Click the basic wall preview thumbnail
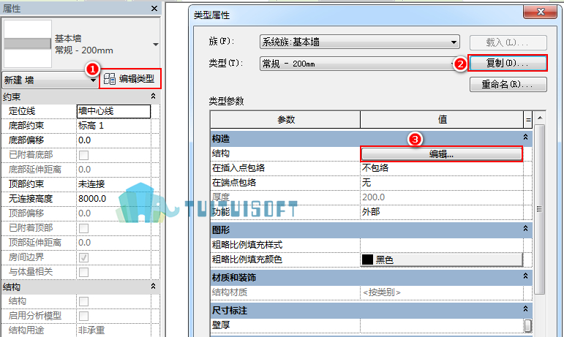564x337 pixels. (x=27, y=44)
